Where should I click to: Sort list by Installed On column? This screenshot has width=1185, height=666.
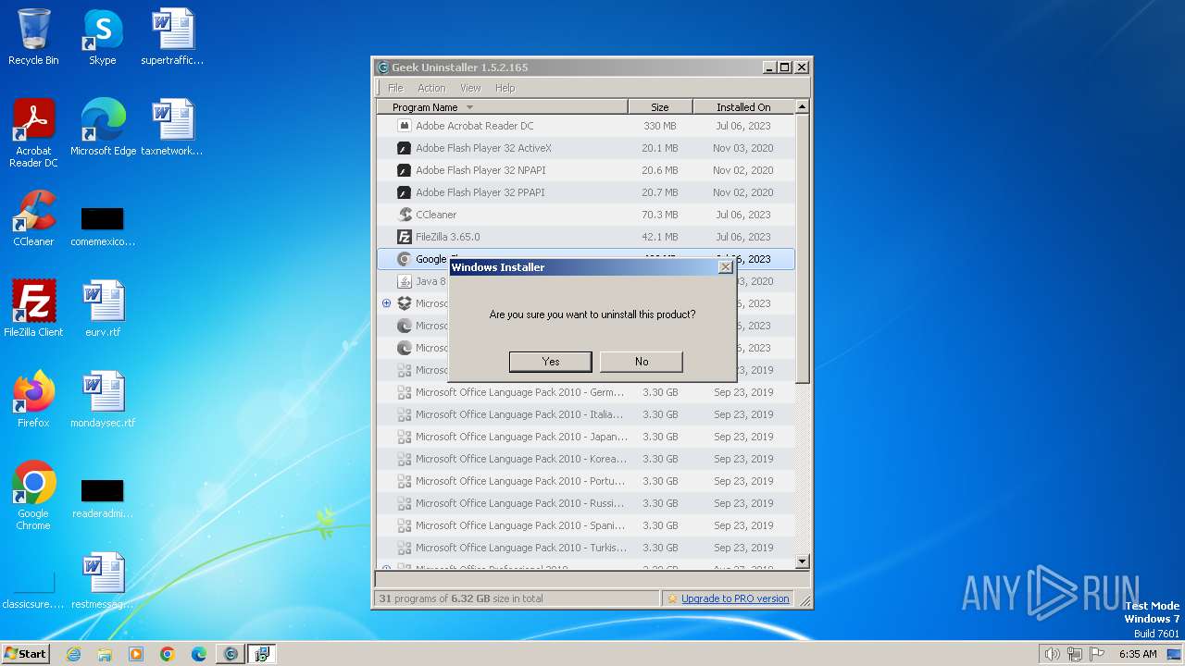pyautogui.click(x=743, y=107)
